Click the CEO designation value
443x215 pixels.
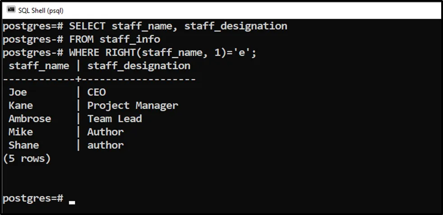point(96,92)
